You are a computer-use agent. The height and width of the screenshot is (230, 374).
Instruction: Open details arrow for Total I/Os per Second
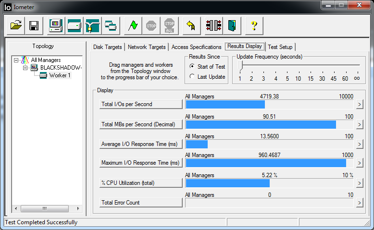[x=360, y=104]
